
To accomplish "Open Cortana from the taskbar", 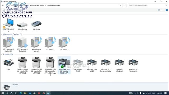I will (x=12, y=93).
